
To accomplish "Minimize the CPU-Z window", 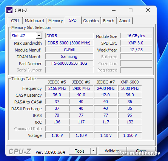I will [114, 10].
